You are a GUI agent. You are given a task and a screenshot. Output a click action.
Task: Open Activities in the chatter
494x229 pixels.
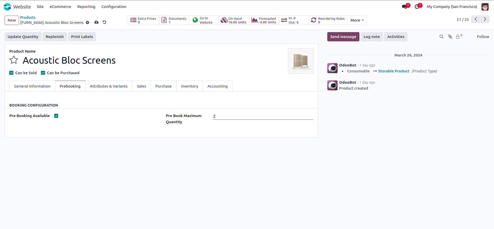coord(396,37)
